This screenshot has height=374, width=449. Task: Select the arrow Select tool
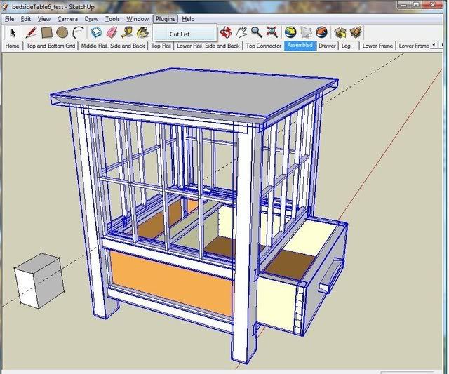[13, 32]
